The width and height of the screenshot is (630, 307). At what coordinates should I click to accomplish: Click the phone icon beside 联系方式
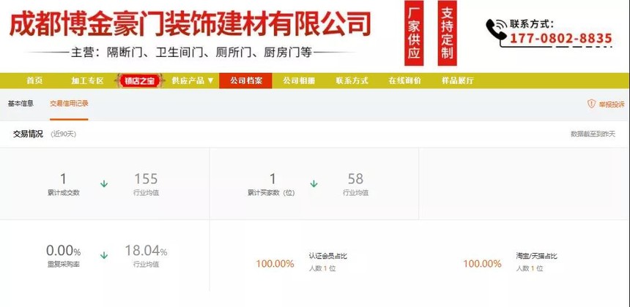coord(497,30)
